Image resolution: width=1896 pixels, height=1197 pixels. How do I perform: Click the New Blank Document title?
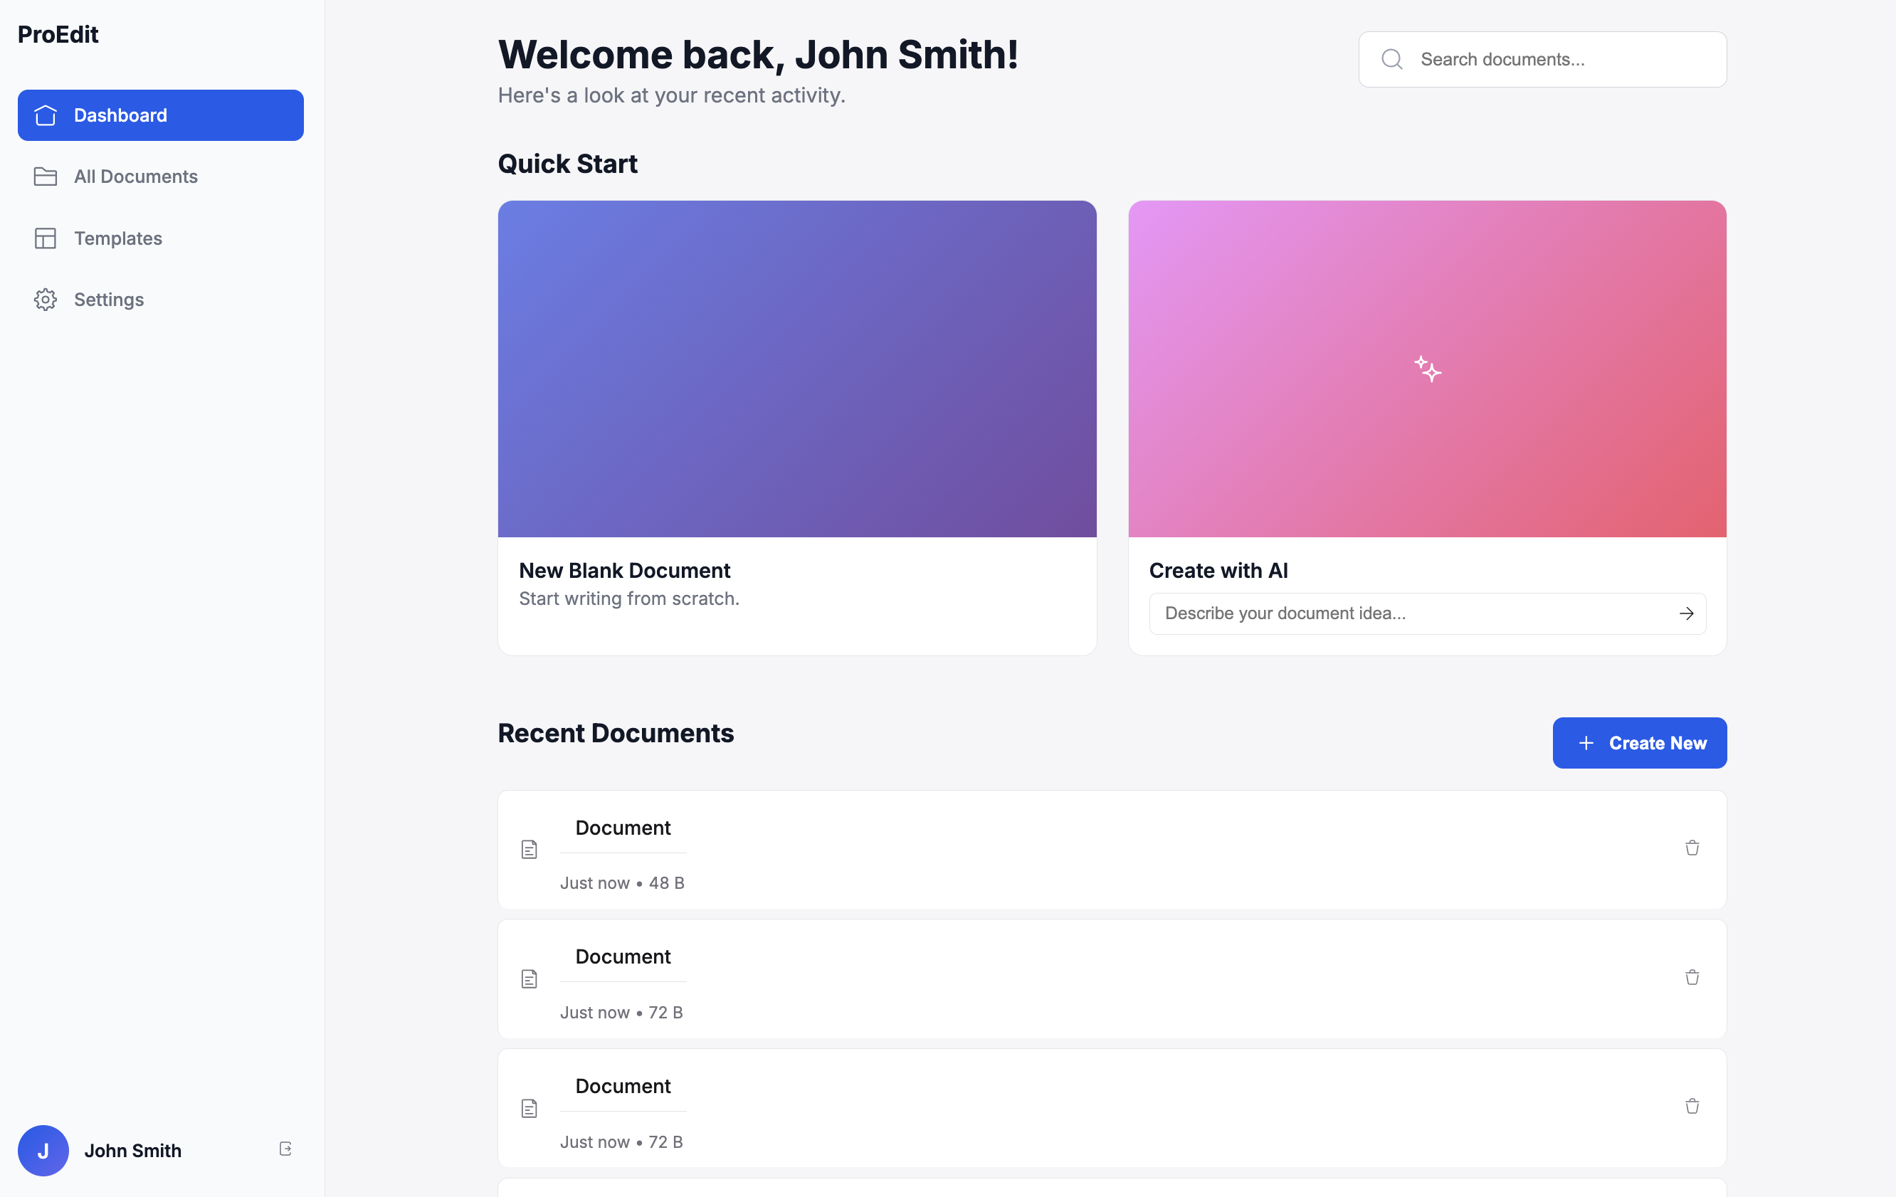[x=624, y=570]
